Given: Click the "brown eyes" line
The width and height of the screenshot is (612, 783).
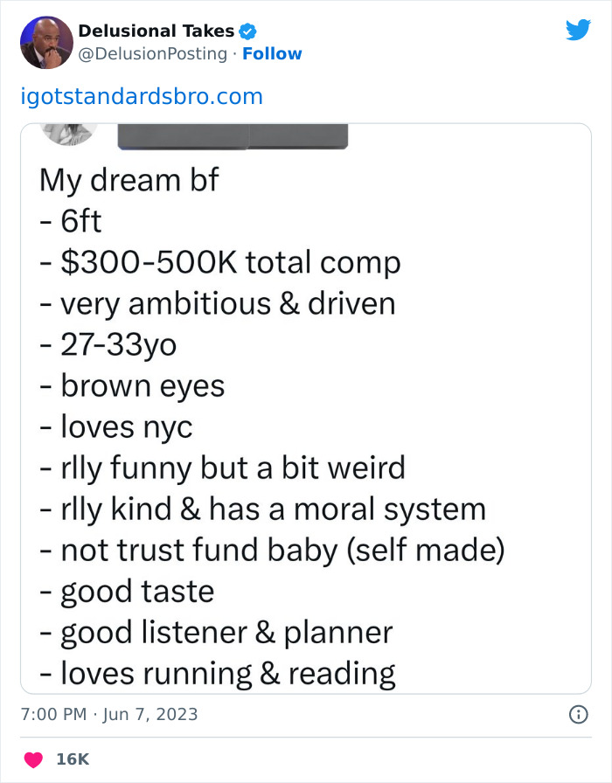Looking at the screenshot, I should pos(133,385).
